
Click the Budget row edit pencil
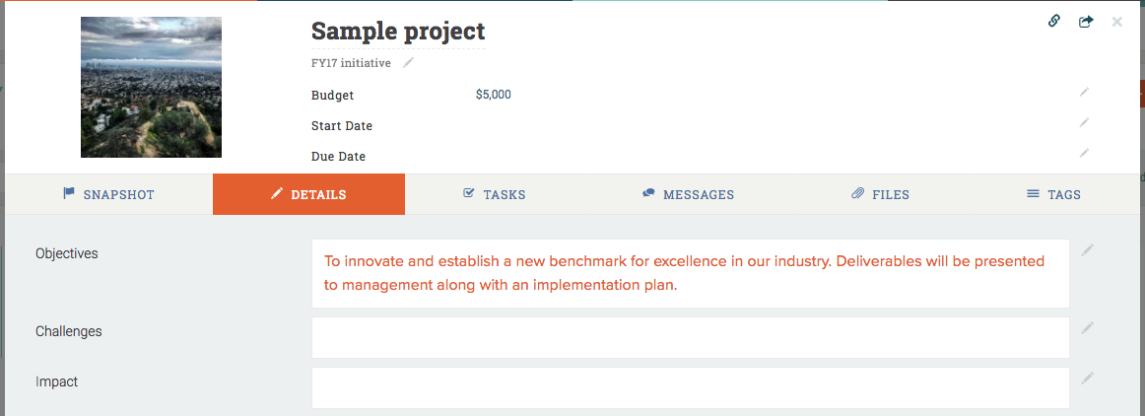click(x=1084, y=93)
